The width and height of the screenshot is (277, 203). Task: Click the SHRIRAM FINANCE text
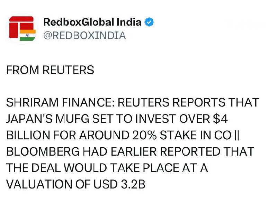(x=60, y=103)
